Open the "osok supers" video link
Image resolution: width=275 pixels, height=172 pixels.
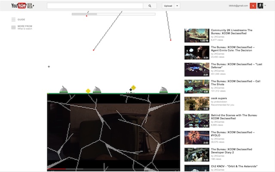pyautogui.click(x=219, y=98)
